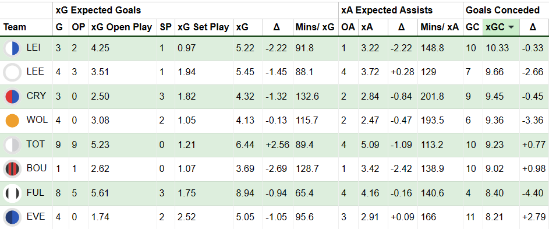Select the Goals Conceded group heading

pos(502,10)
